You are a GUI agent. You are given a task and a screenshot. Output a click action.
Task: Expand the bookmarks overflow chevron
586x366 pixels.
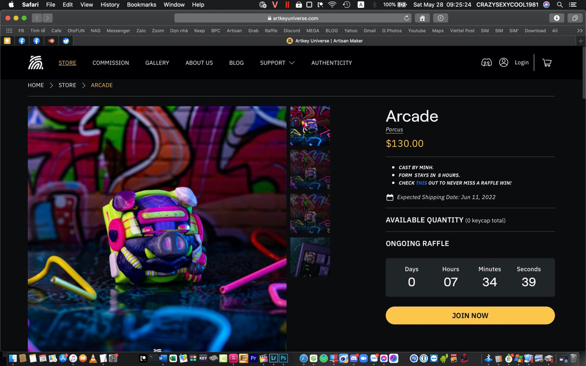(x=580, y=30)
